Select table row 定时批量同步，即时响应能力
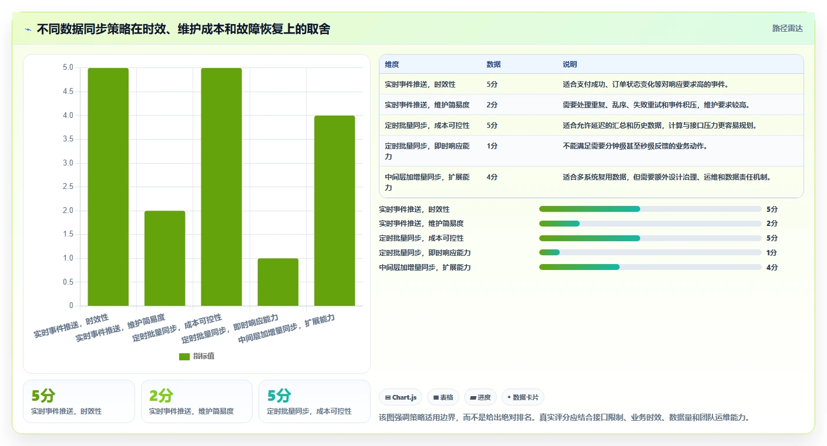The image size is (827, 446). 591,151
